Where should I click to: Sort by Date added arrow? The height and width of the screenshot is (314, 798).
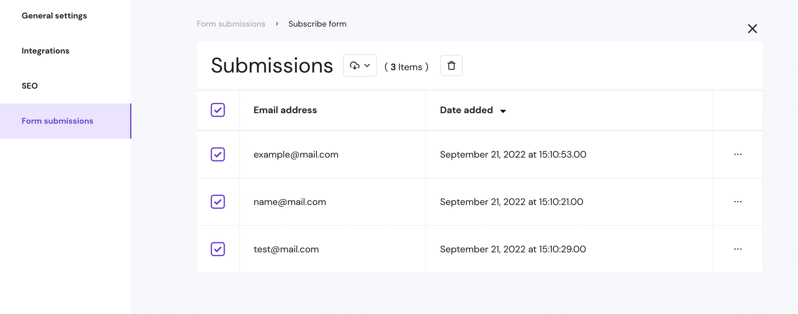click(503, 111)
